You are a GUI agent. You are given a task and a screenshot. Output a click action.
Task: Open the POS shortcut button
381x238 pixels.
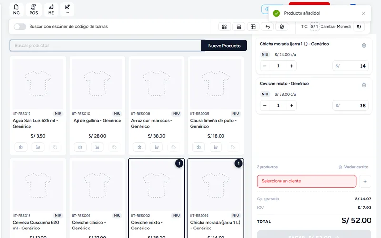pos(34,10)
